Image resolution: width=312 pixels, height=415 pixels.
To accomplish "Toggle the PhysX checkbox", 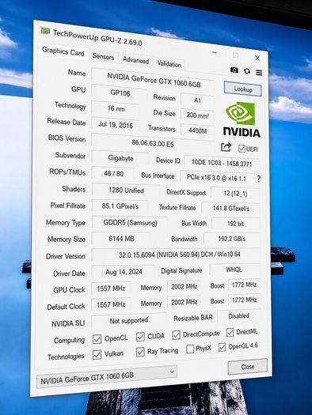I will click(190, 349).
